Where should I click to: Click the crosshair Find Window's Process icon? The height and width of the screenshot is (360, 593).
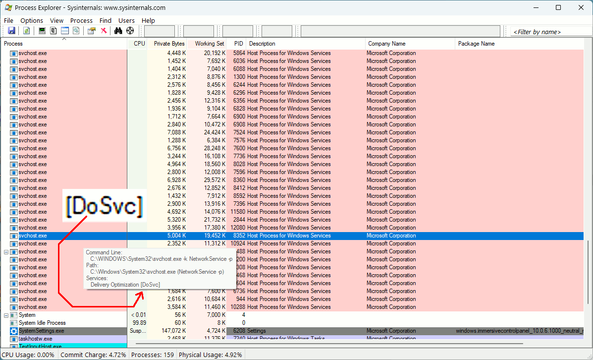pos(130,31)
